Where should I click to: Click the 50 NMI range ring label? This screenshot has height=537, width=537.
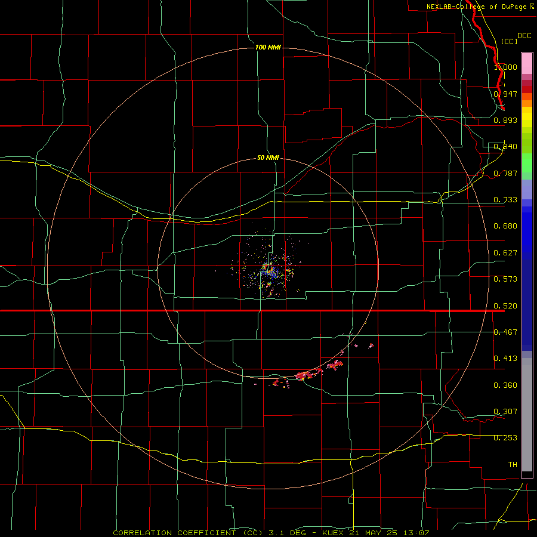268,158
